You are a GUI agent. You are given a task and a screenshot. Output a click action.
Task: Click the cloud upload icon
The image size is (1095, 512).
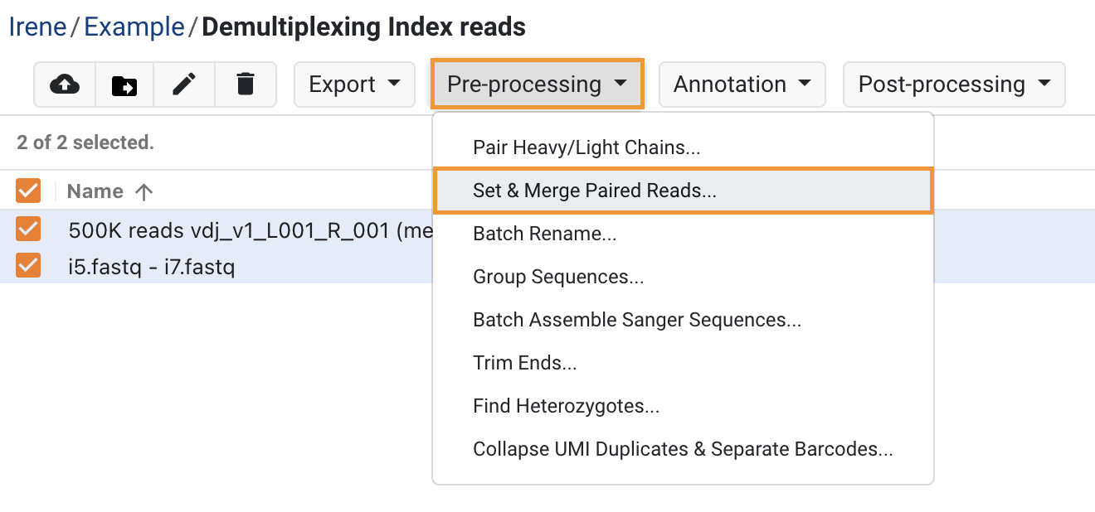click(65, 85)
